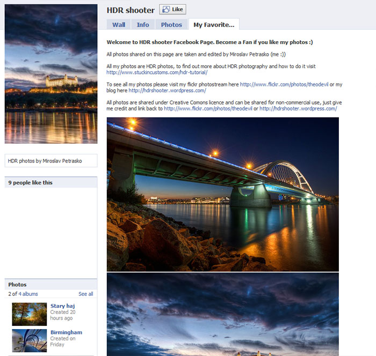
Task: Click the 'HDR shooter' page title
Action: (131, 10)
